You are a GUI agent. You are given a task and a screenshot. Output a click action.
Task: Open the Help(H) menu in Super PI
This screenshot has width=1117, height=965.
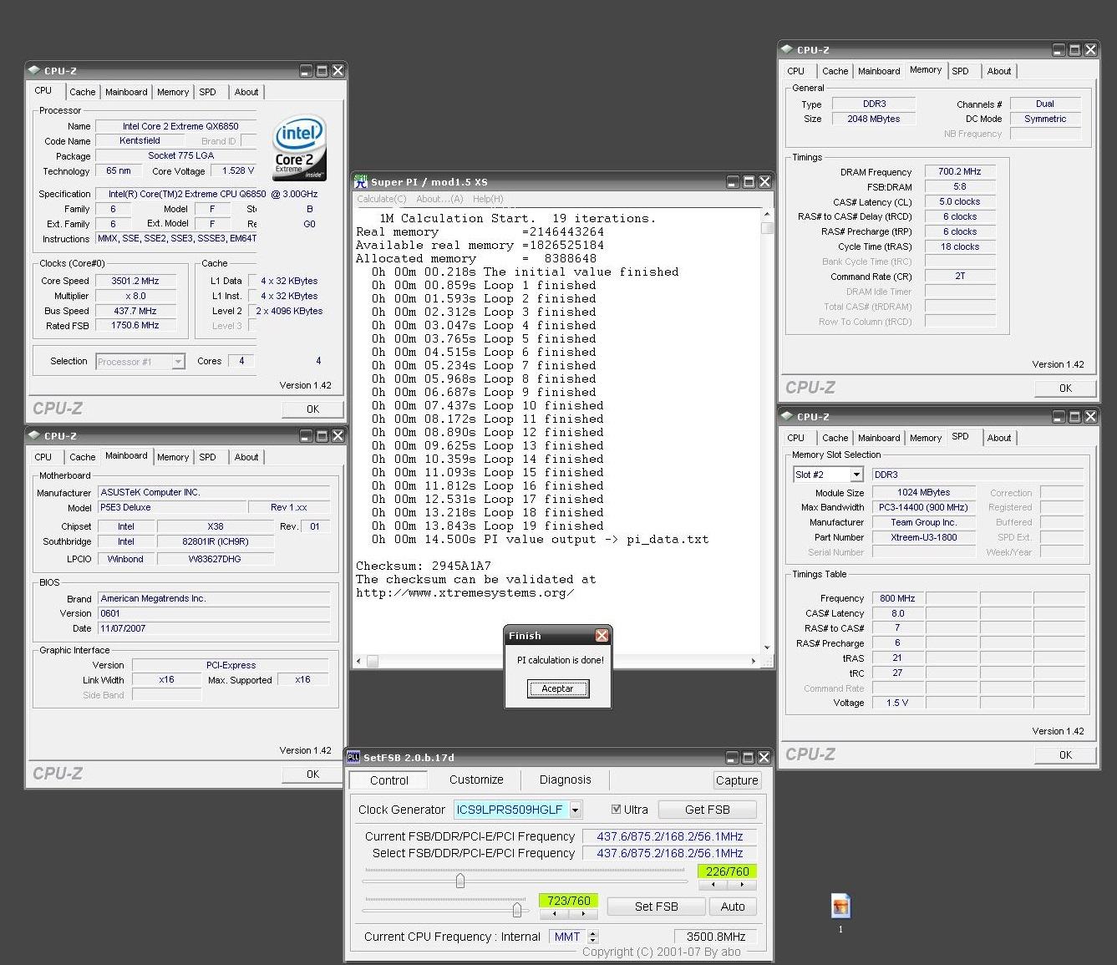tap(488, 199)
